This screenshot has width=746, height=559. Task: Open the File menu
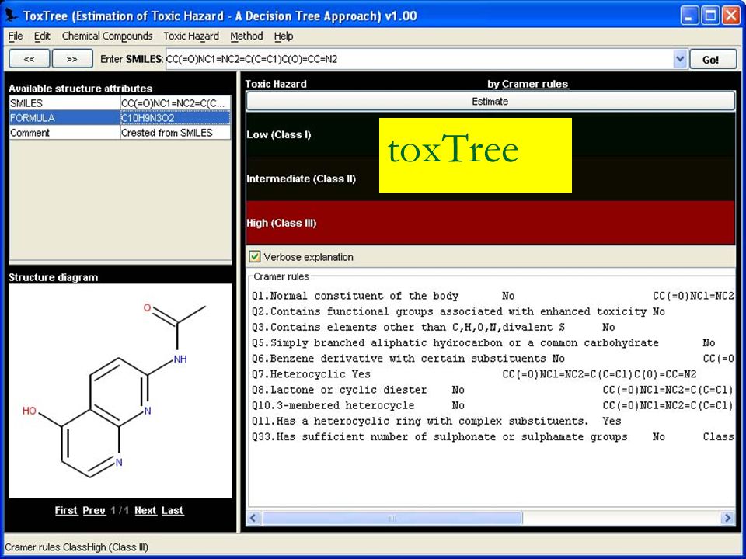coord(16,36)
